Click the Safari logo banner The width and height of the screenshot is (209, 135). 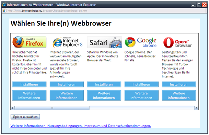click(104, 42)
